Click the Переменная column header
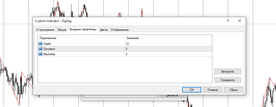The width and height of the screenshot is (276, 107). click(x=81, y=38)
